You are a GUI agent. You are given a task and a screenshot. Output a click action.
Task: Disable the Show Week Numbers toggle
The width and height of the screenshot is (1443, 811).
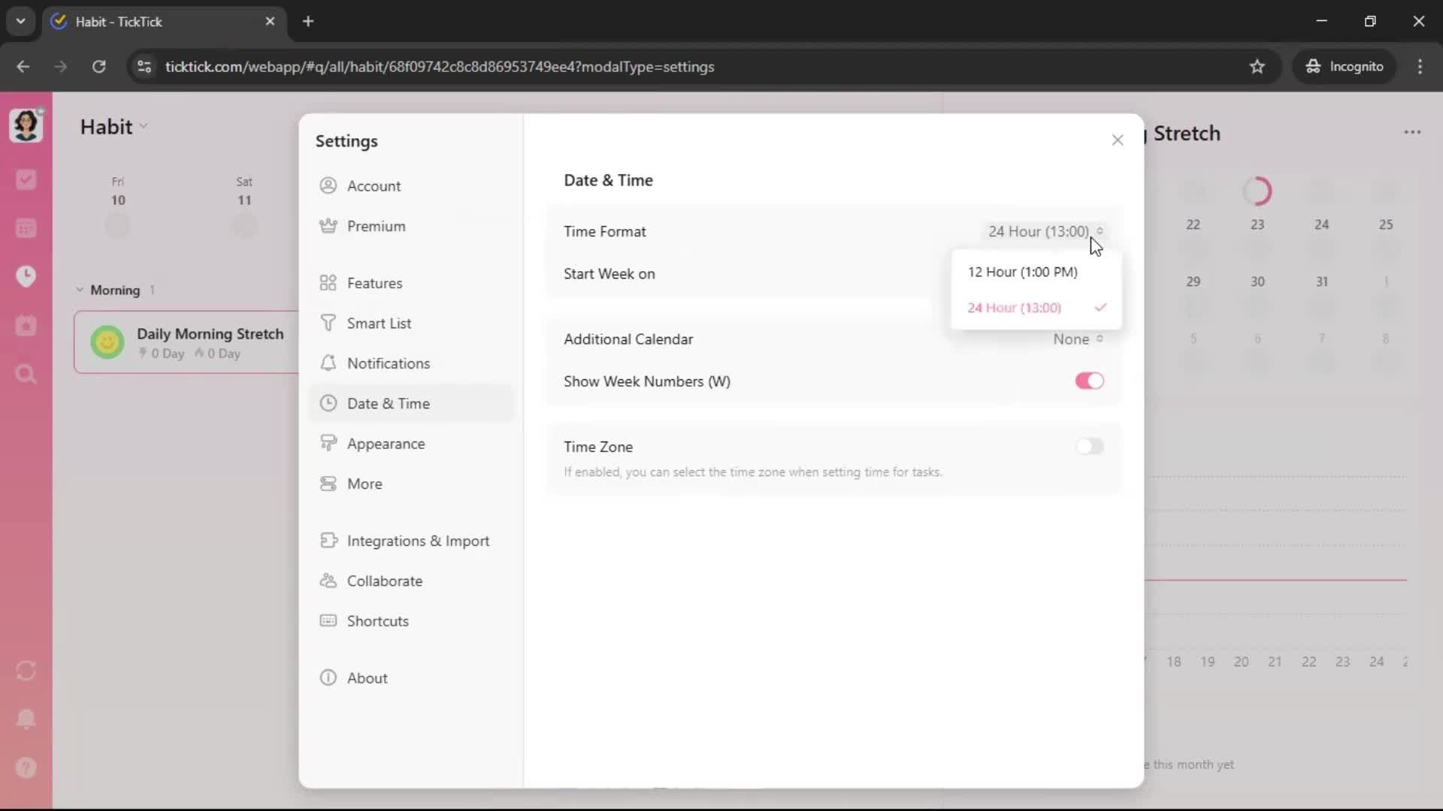(x=1089, y=381)
